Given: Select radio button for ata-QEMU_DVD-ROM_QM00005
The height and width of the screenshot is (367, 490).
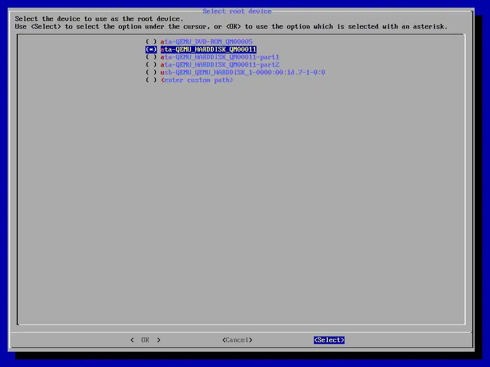Looking at the screenshot, I should tap(151, 42).
